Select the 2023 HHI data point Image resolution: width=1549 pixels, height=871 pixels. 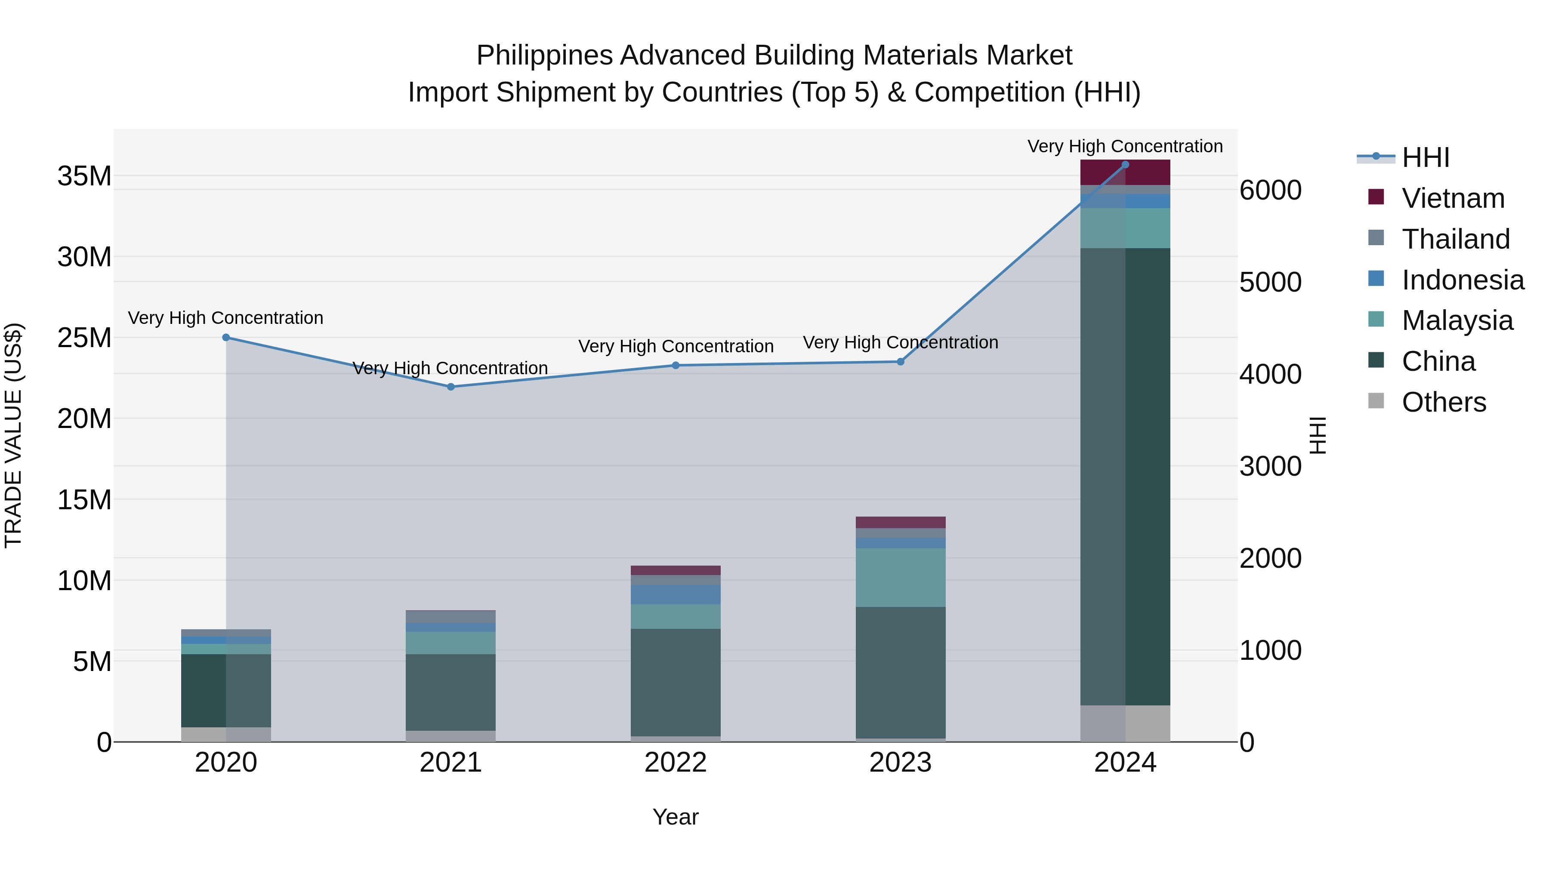point(900,362)
